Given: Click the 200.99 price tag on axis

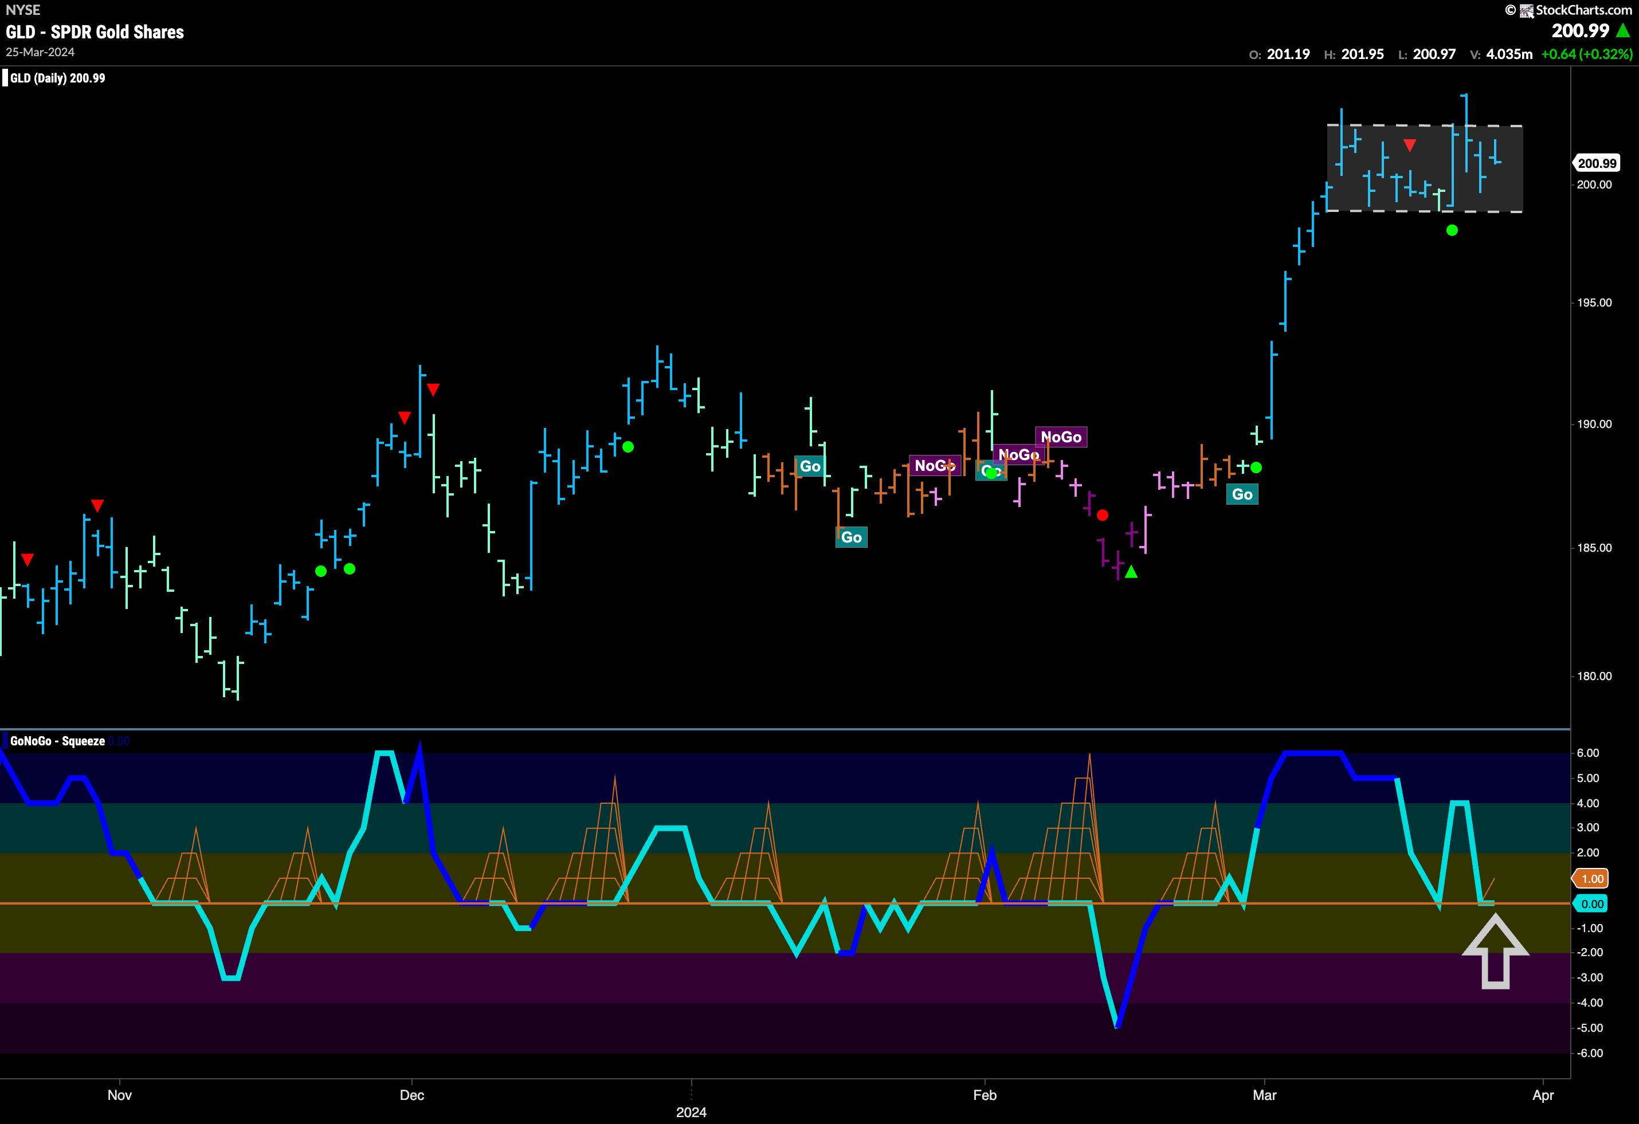Looking at the screenshot, I should tap(1597, 164).
